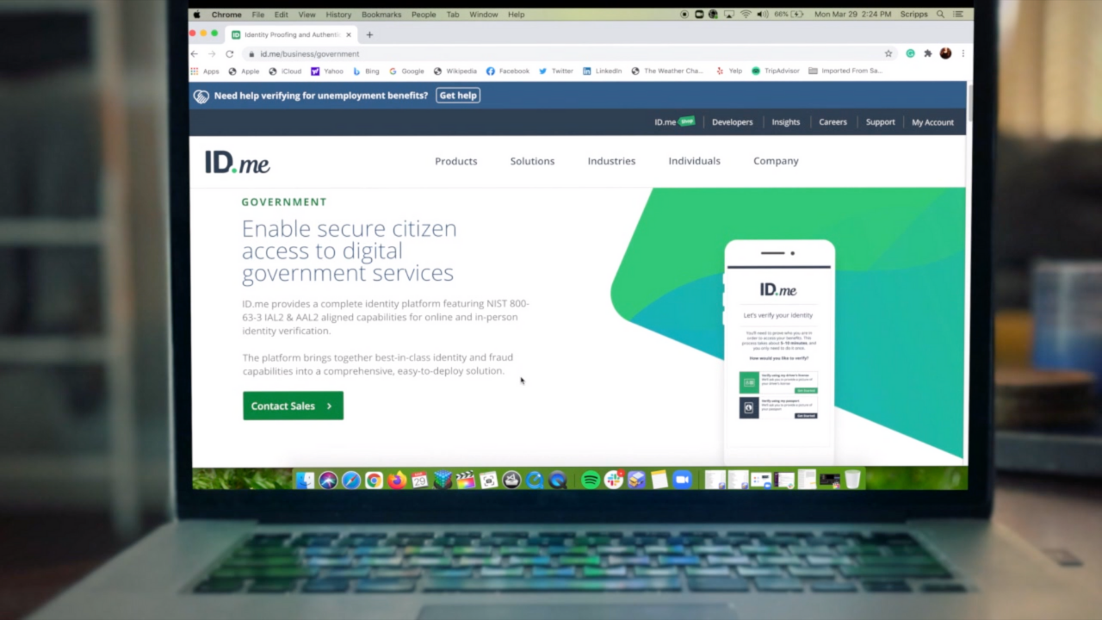Open the Apps bookmarks shortcut
The height and width of the screenshot is (620, 1102).
(x=205, y=71)
